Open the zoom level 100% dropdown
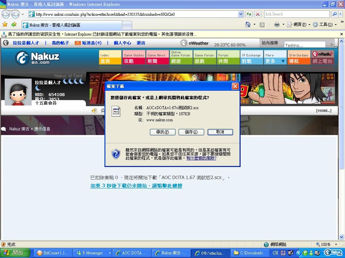The image size is (345, 258). pos(336,245)
